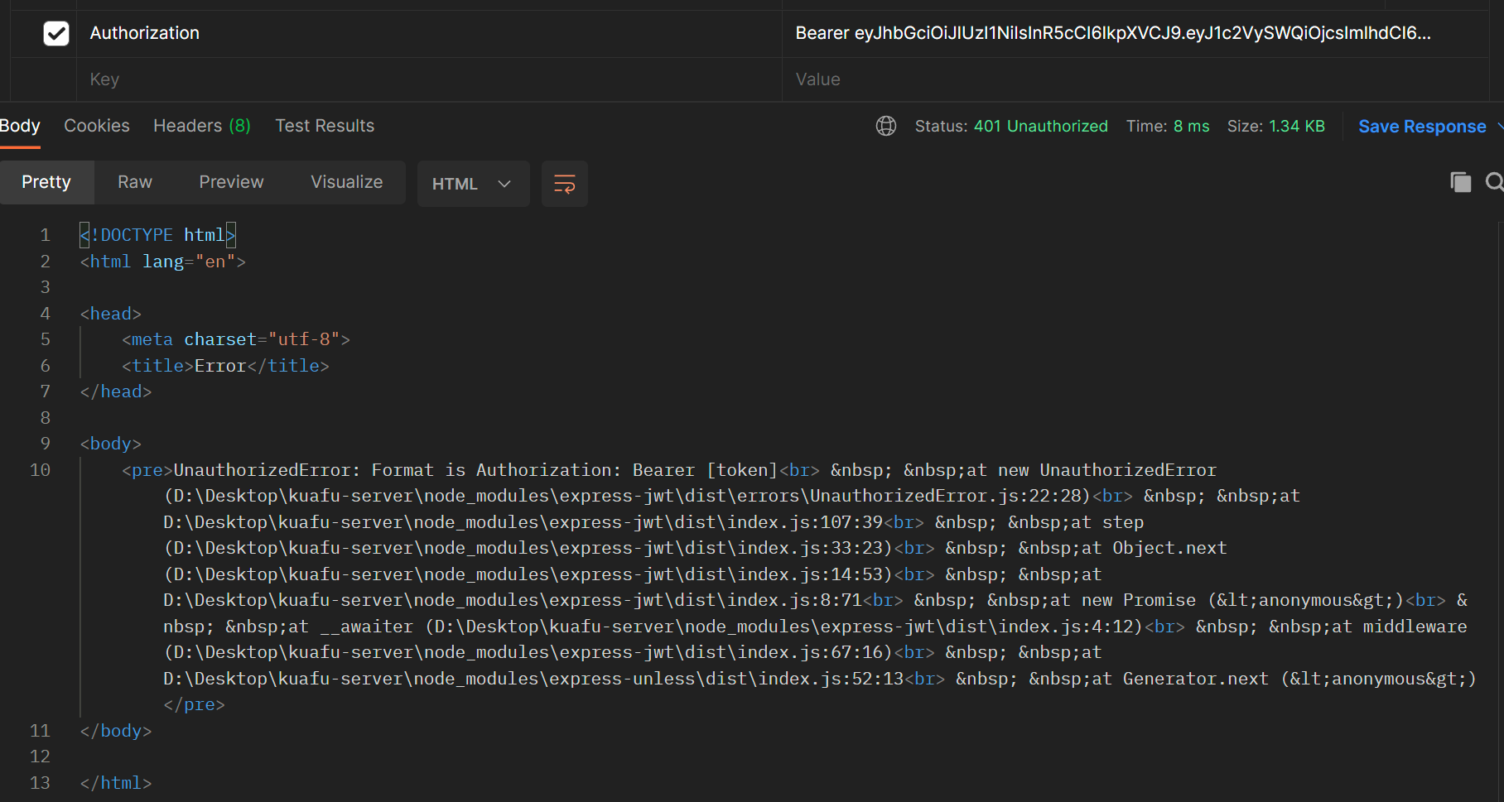Switch to Raw view
The width and height of the screenshot is (1504, 802).
(135, 182)
